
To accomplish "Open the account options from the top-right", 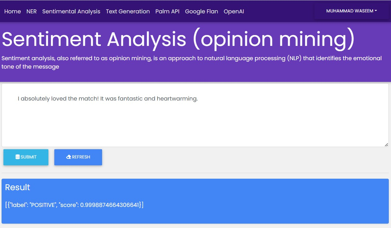I will pyautogui.click(x=351, y=11).
